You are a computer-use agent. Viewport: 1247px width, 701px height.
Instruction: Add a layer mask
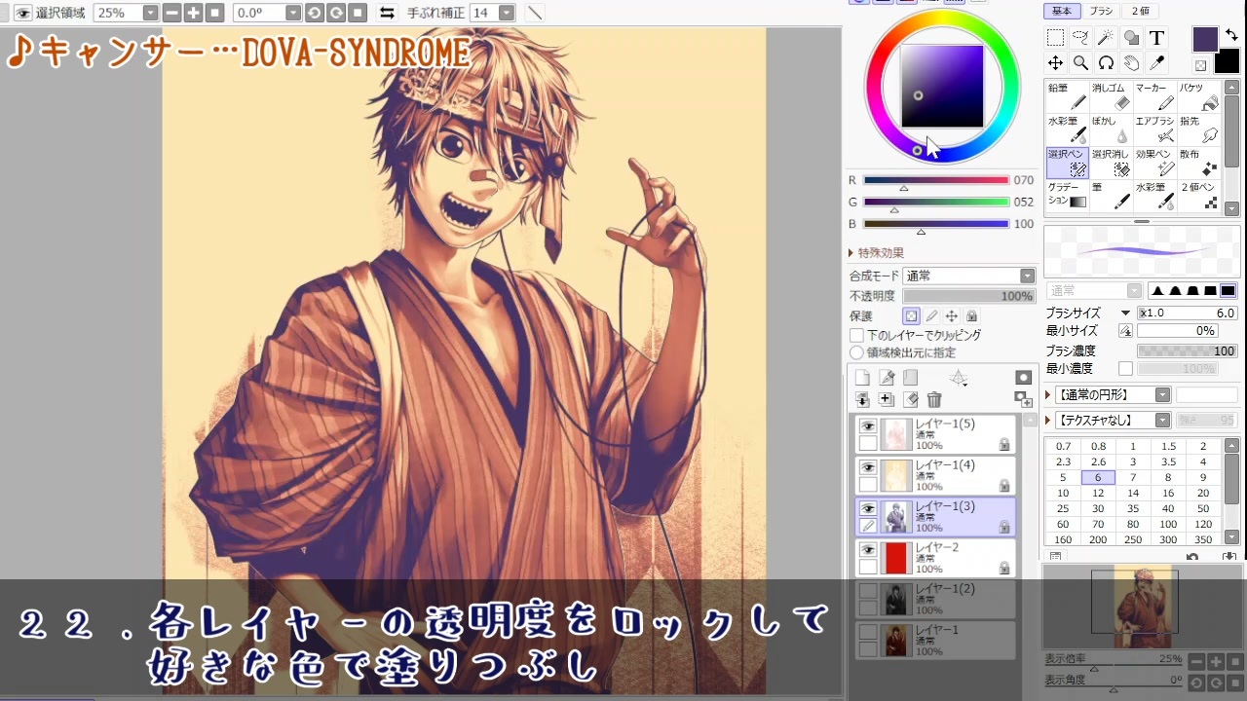tap(1023, 378)
